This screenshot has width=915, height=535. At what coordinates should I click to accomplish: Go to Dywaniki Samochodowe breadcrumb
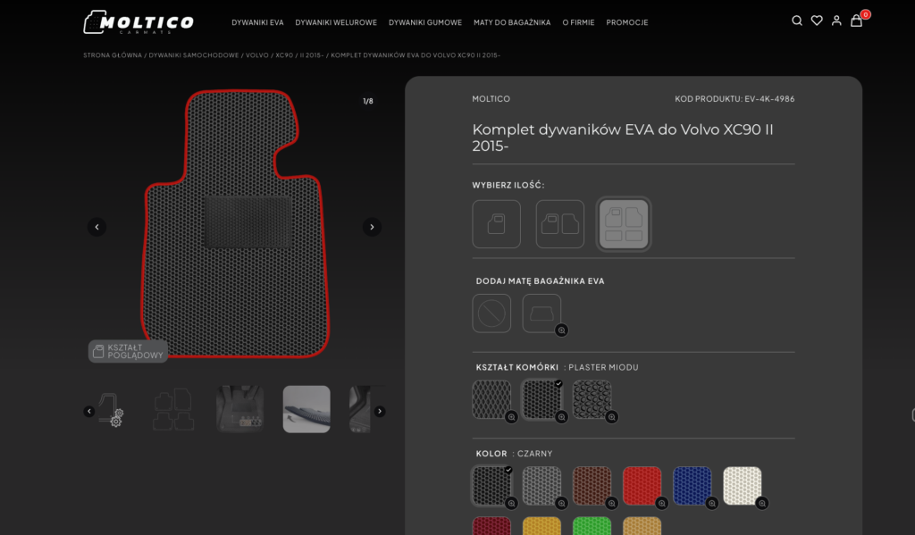[194, 55]
